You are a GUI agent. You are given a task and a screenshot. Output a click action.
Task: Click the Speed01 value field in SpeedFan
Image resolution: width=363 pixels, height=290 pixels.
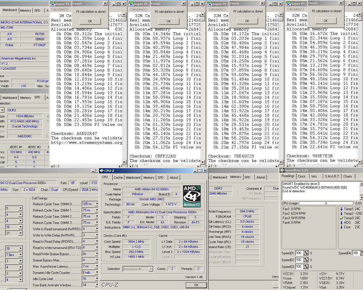[299, 253]
